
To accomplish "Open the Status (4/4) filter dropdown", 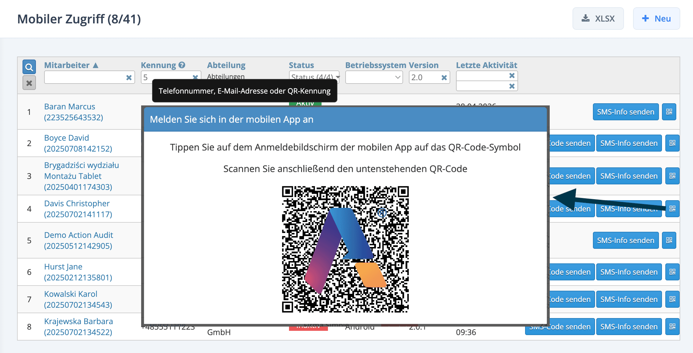I will [314, 76].
